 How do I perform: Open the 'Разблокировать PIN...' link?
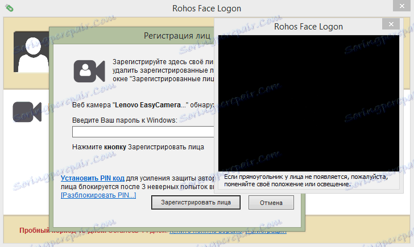[98, 195]
